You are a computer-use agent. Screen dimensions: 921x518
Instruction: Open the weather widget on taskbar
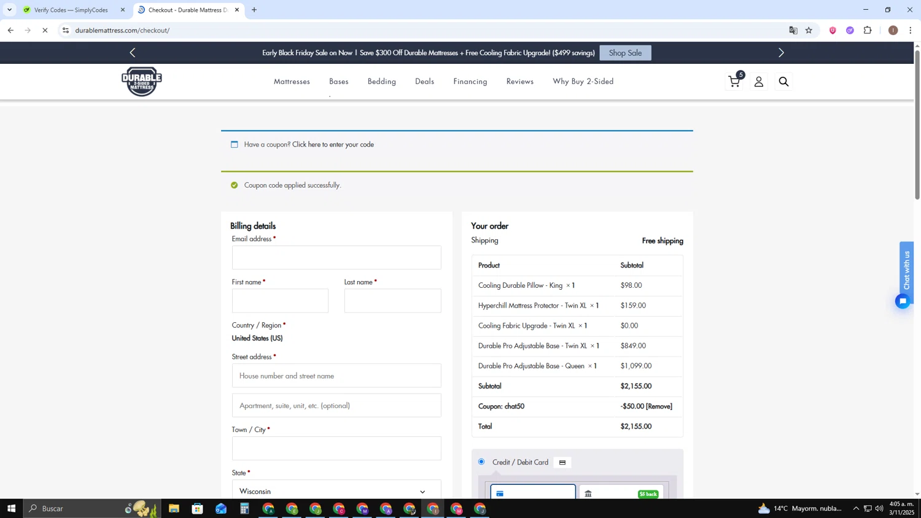click(800, 508)
